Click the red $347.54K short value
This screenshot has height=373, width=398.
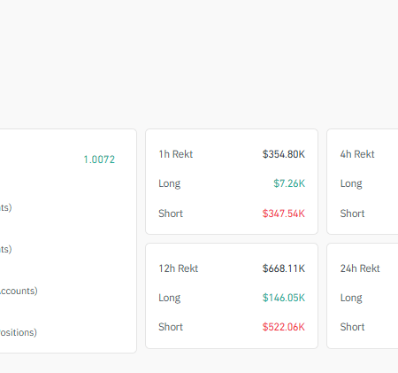click(x=284, y=214)
